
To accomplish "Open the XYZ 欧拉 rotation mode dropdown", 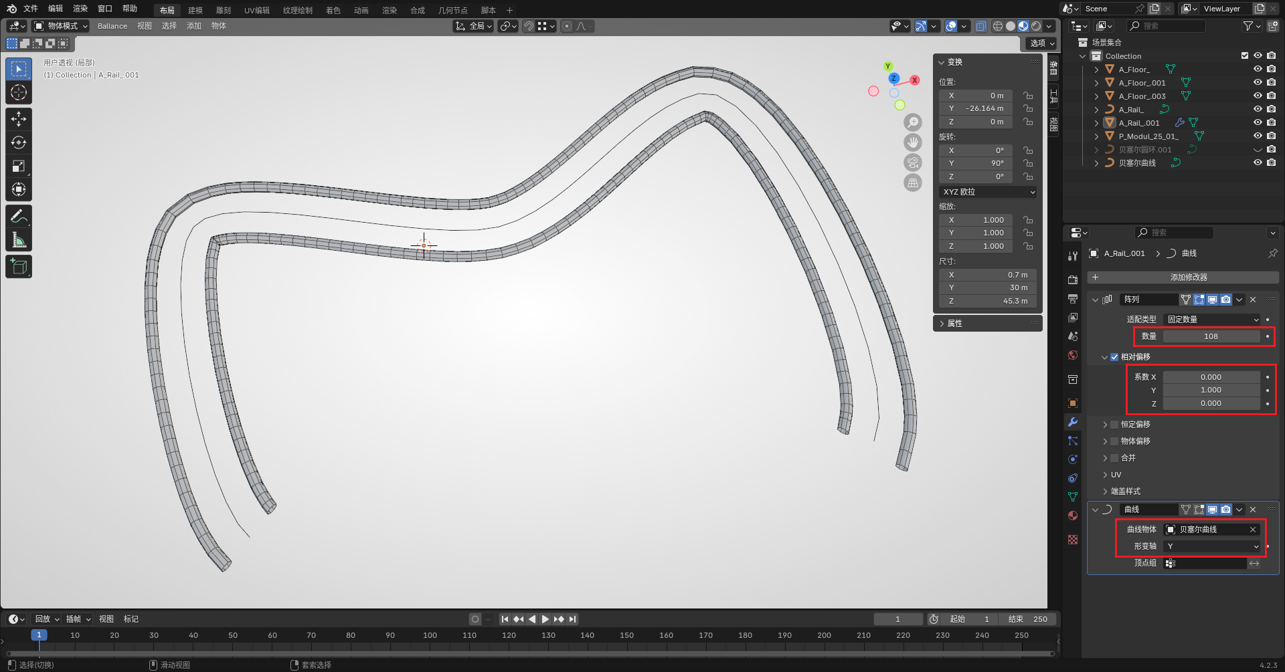I will pos(988,192).
